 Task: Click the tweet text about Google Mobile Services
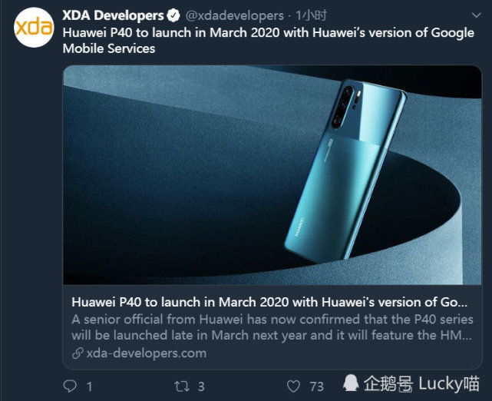click(x=269, y=41)
